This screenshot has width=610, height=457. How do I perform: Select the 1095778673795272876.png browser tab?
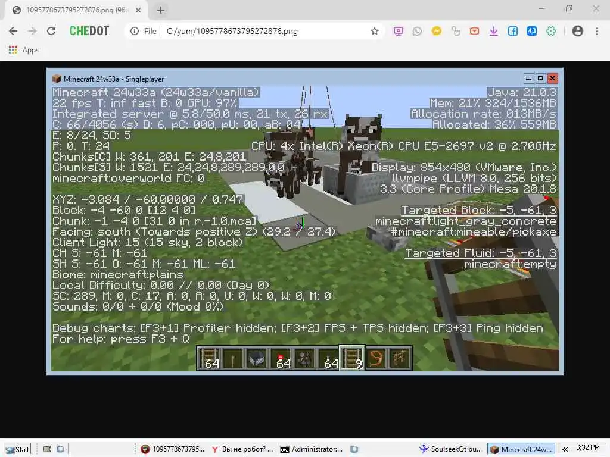(76, 10)
